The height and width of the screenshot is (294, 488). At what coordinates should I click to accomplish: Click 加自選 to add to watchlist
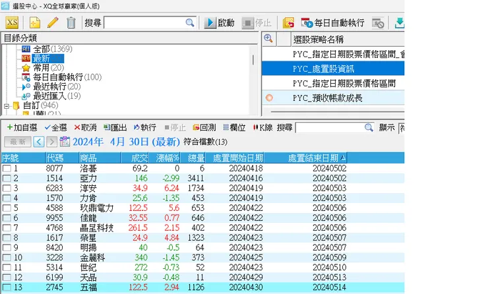tap(22, 127)
